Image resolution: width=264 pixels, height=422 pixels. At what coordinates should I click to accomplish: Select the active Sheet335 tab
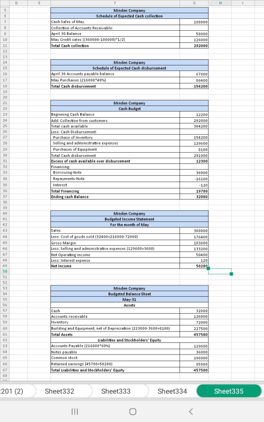[229, 391]
